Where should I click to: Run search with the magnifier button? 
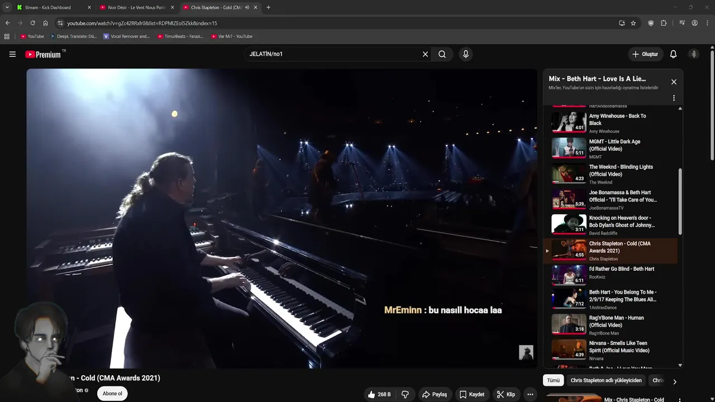(442, 54)
